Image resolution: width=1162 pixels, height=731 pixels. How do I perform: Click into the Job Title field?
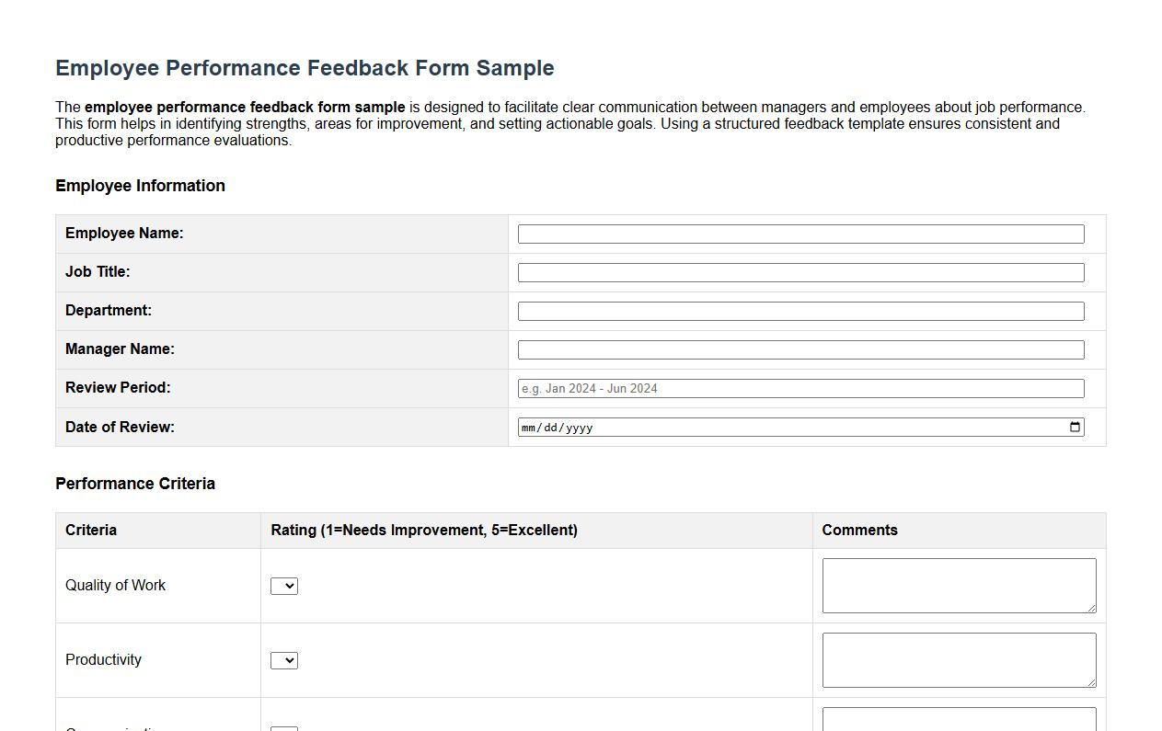point(800,272)
